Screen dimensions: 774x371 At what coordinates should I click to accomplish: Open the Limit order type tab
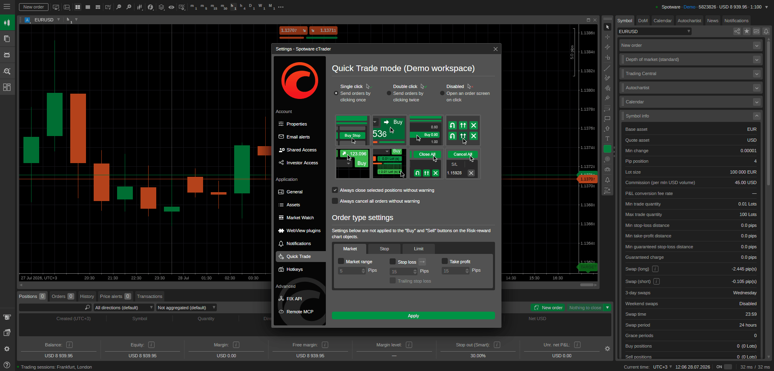(x=419, y=249)
